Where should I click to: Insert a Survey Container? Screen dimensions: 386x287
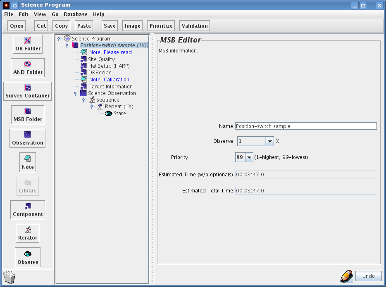[27, 91]
